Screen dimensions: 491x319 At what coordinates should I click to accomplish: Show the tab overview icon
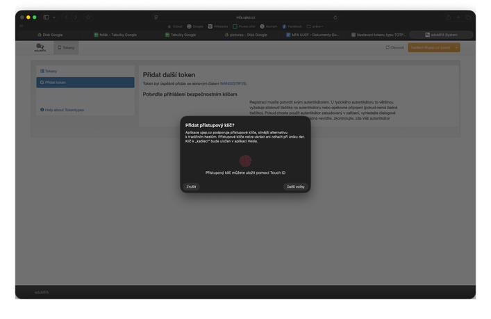[468, 17]
